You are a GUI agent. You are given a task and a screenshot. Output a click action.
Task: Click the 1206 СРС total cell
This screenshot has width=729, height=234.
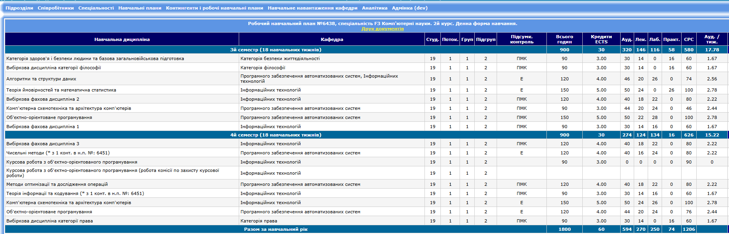[x=689, y=229]
